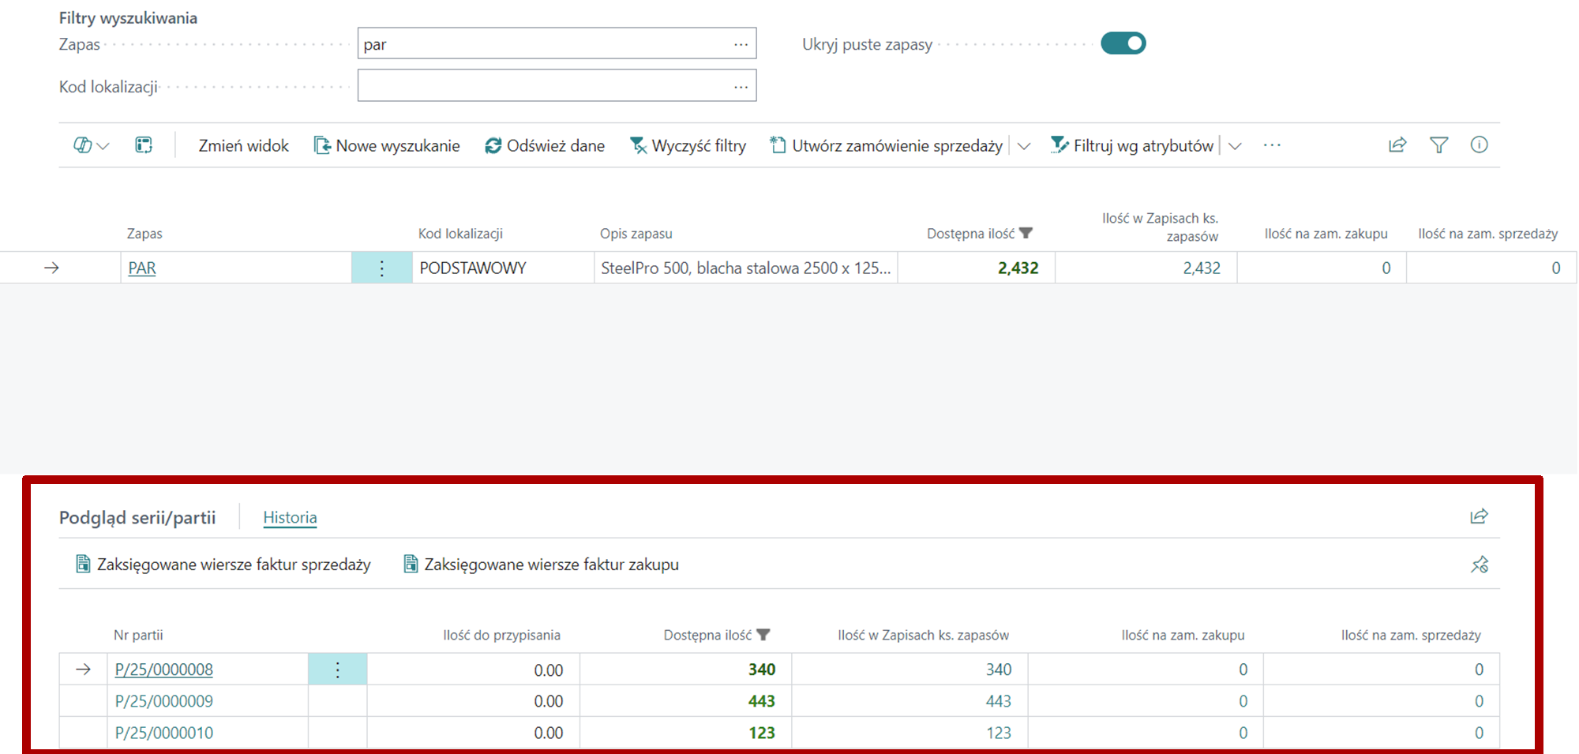This screenshot has height=754, width=1579.
Task: Click Nowe wyszukanie action
Action: coord(387,146)
